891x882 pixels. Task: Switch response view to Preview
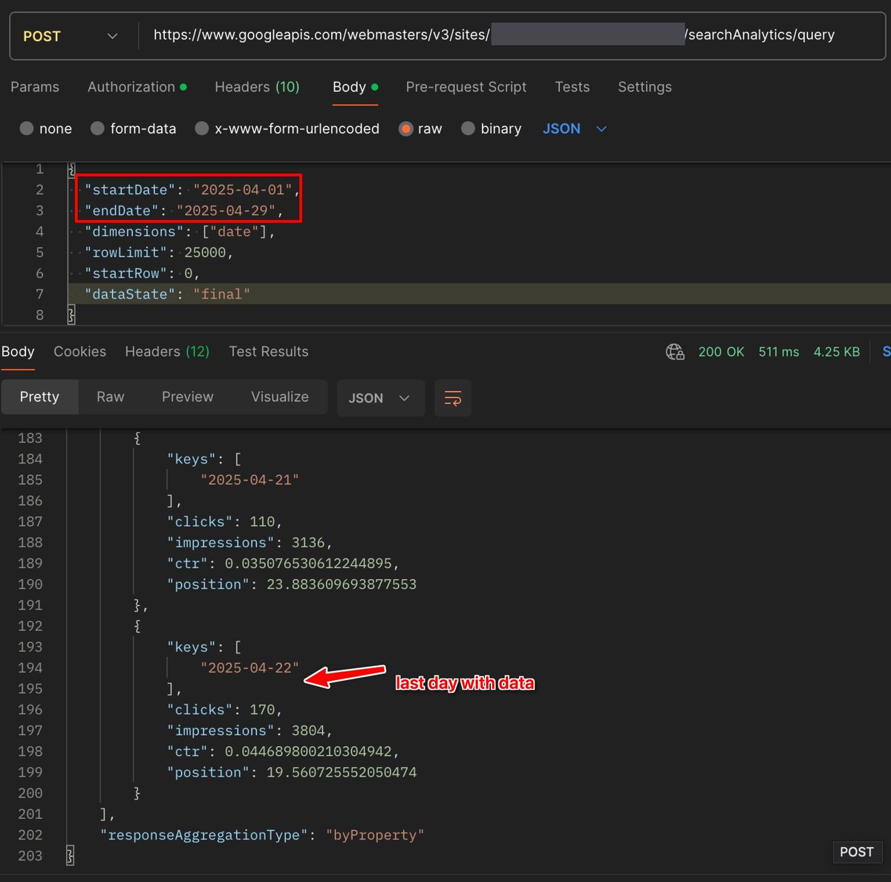tap(188, 397)
